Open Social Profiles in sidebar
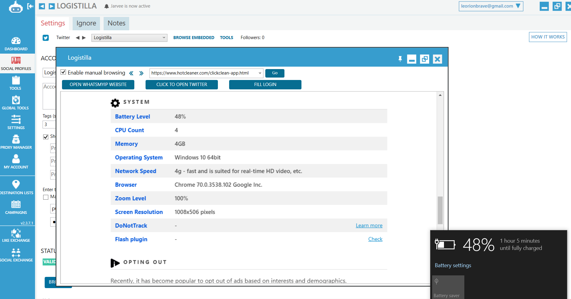The width and height of the screenshot is (571, 299). click(x=16, y=64)
